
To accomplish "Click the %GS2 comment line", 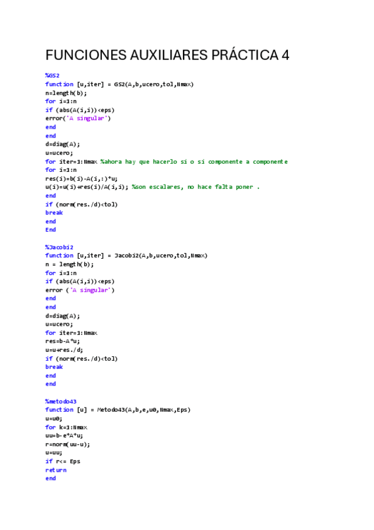I will [52, 76].
